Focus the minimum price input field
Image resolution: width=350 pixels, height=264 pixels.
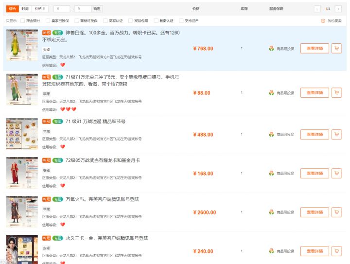[x=62, y=9]
